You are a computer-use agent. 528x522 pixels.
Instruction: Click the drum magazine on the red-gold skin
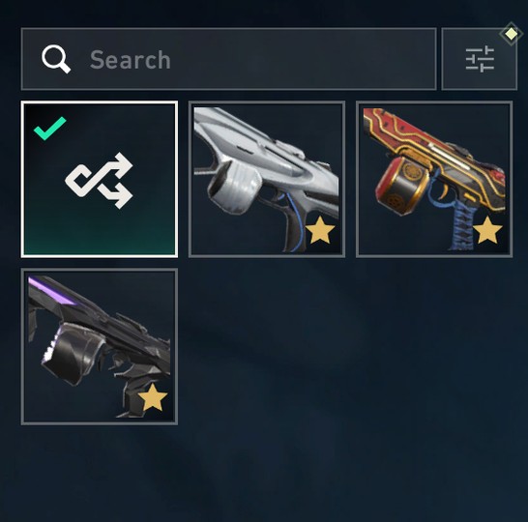[402, 185]
